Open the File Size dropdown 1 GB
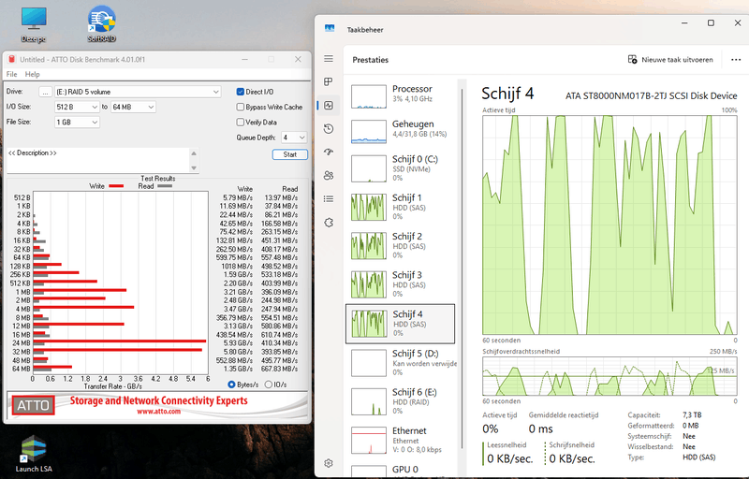The width and height of the screenshot is (749, 479). [x=77, y=123]
